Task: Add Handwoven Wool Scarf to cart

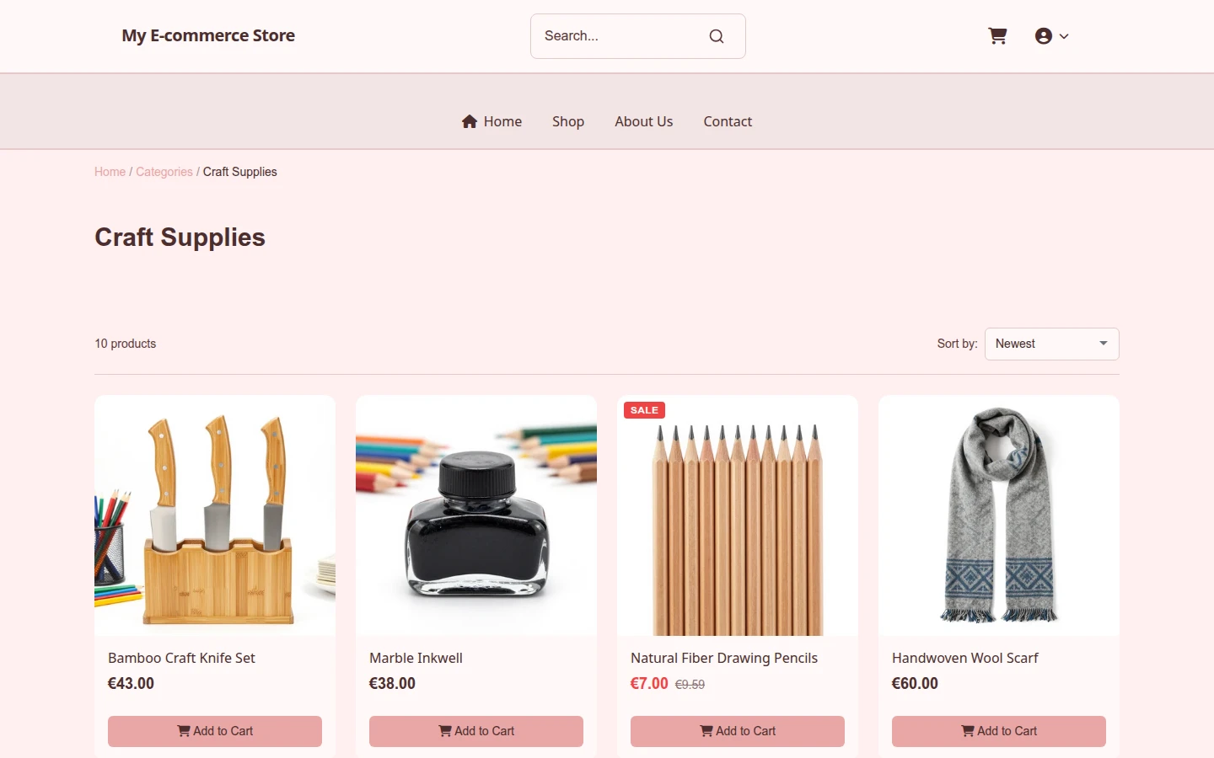Action: pyautogui.click(x=999, y=731)
